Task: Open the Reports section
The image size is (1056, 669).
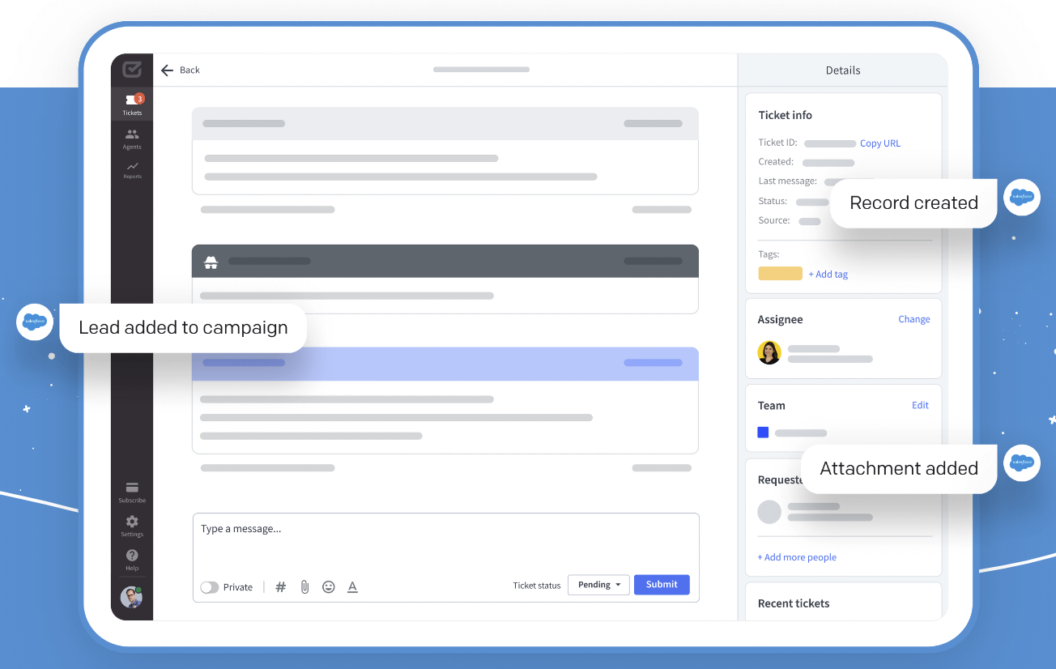Action: (132, 169)
